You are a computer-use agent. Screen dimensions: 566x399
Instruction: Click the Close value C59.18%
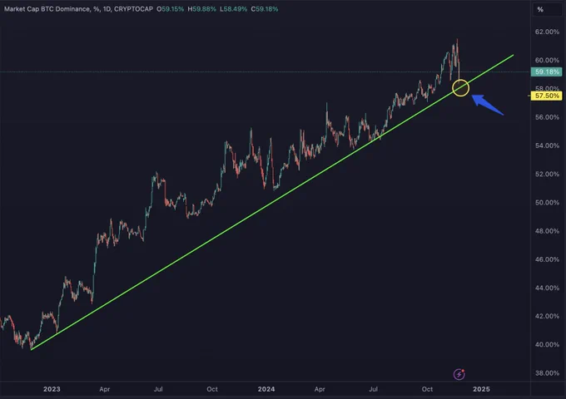pyautogui.click(x=265, y=9)
